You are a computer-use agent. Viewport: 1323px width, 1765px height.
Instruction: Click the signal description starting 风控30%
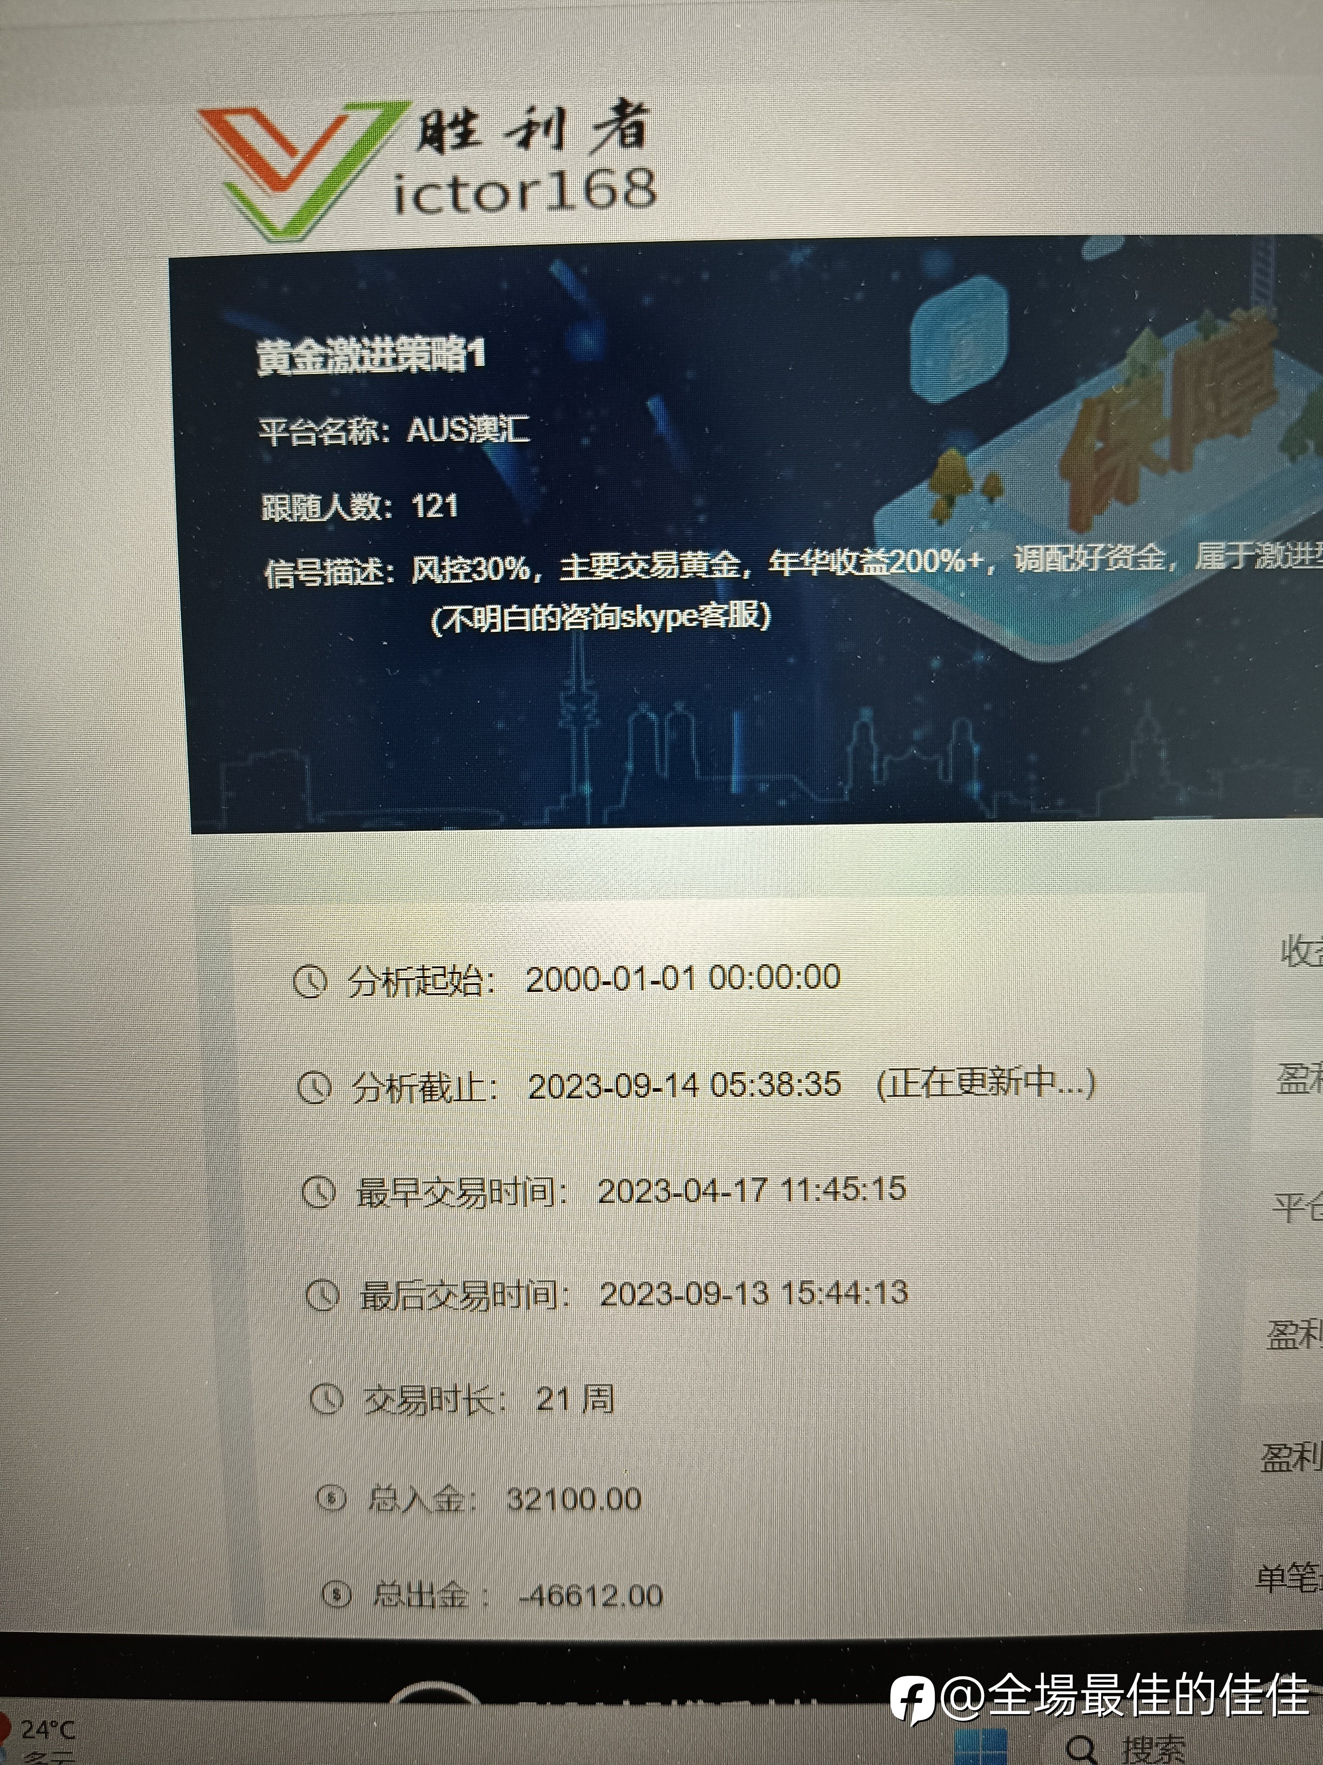tap(866, 563)
